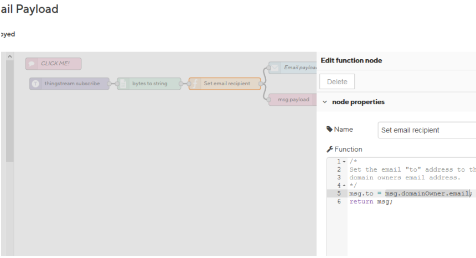Image resolution: width=476 pixels, height=258 pixels.
Task: Click the output port of Set email recipient node
Action: point(261,84)
